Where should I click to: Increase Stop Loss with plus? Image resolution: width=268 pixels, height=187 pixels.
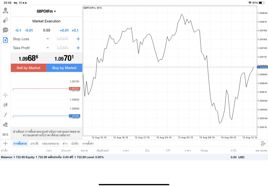click(78, 39)
